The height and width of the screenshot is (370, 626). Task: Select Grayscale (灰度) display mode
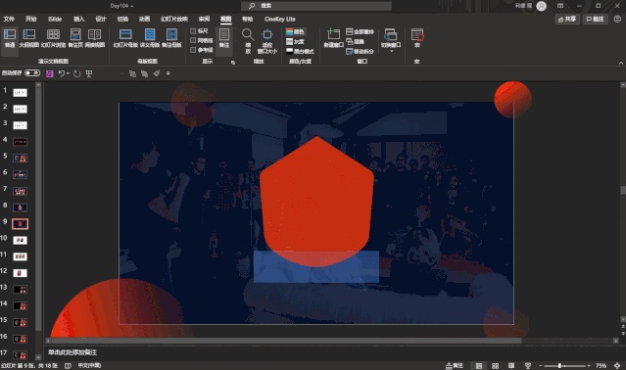296,41
